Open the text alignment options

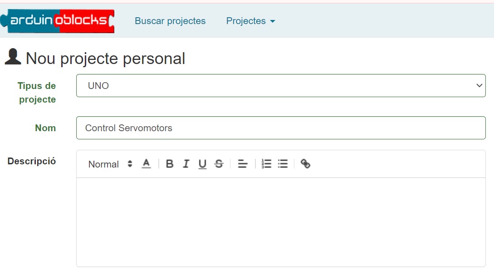243,164
